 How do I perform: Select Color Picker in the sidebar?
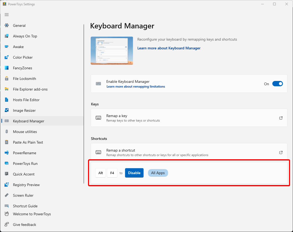pos(42,57)
